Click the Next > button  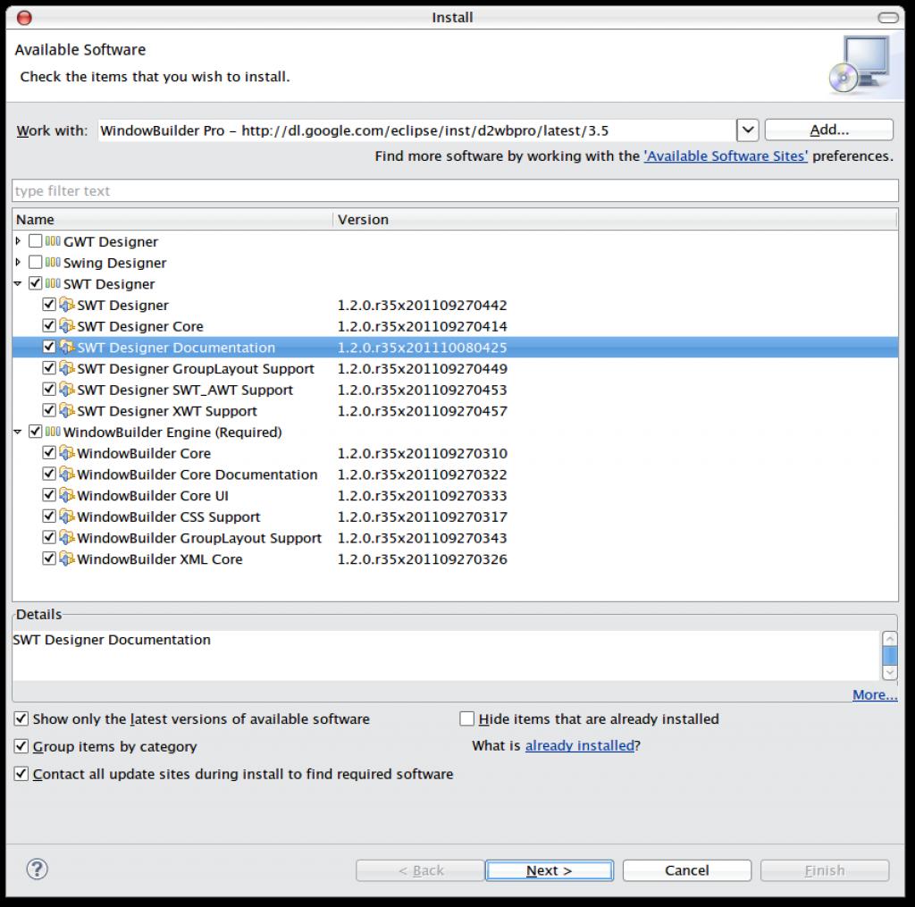click(x=550, y=870)
